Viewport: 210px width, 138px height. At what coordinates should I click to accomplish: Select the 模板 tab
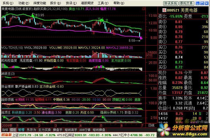click(x=13, y=130)
